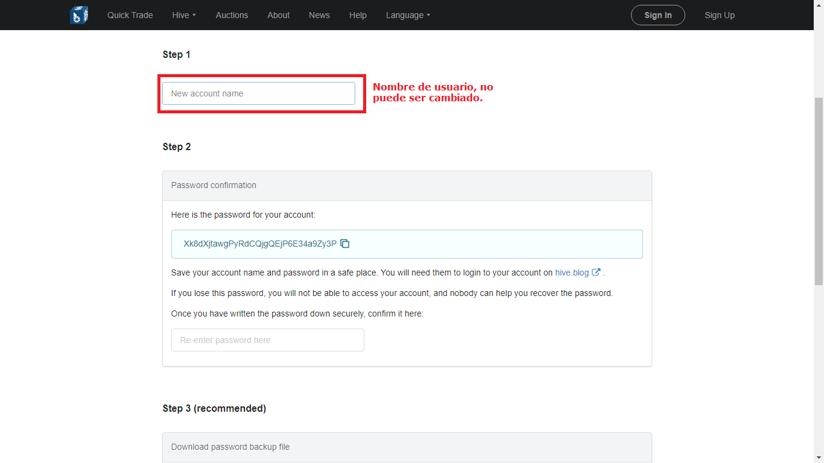This screenshot has width=824, height=463.
Task: Copy the generated password via copy icon
Action: (x=345, y=244)
